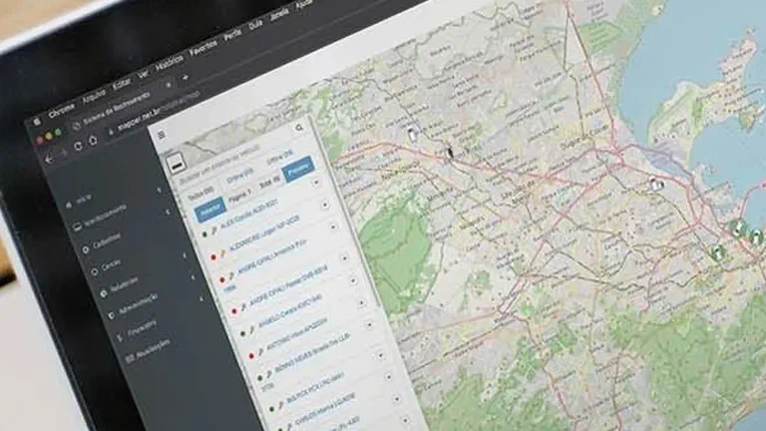This screenshot has width=766, height=431.
Task: Click the Início home icon
Action: [69, 205]
